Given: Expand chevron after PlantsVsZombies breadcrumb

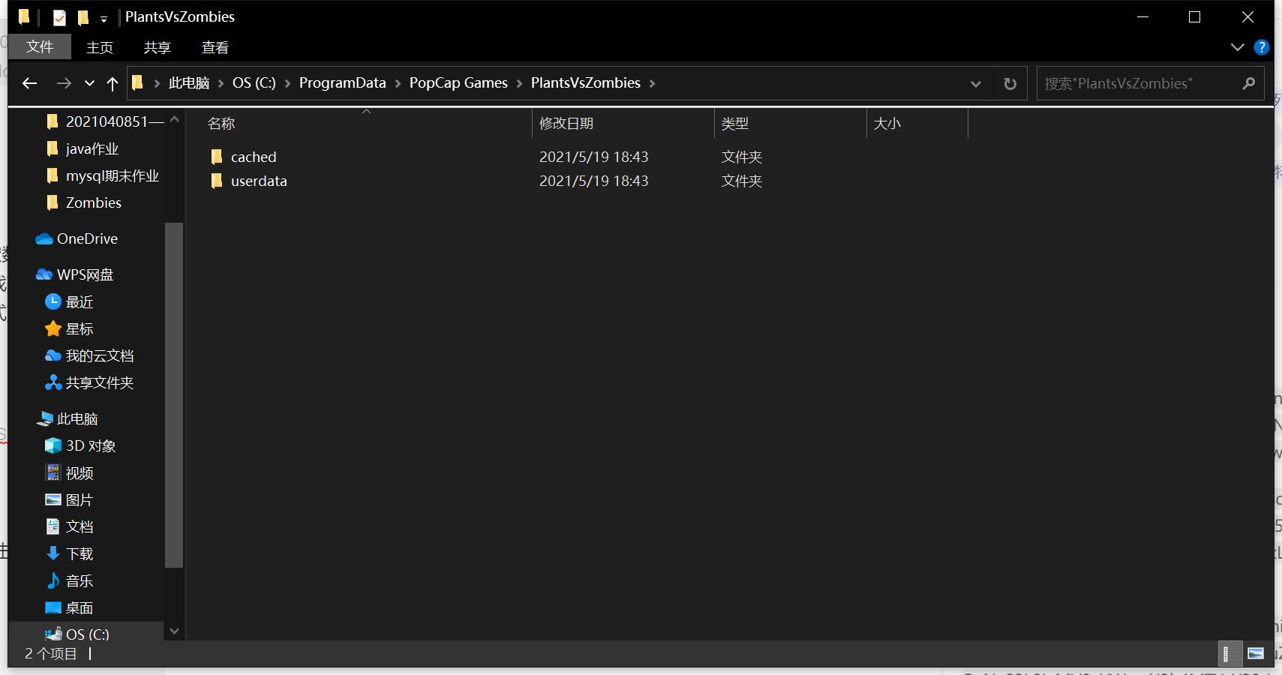Looking at the screenshot, I should [652, 83].
